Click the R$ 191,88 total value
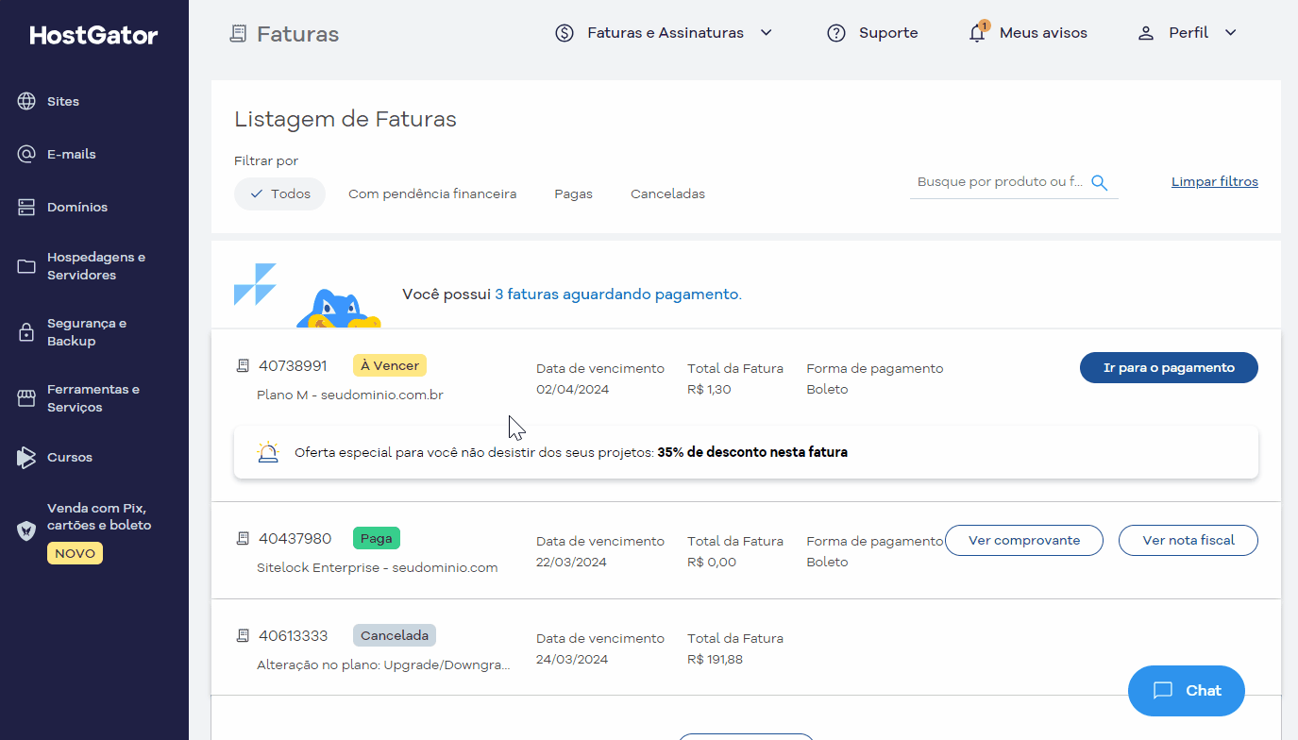 (x=715, y=660)
